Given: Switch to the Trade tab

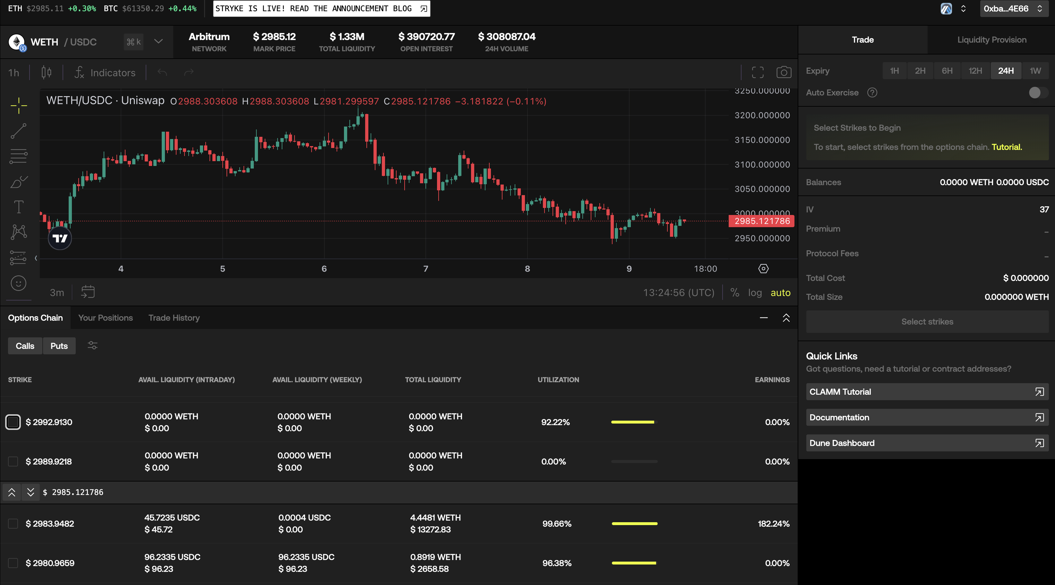Looking at the screenshot, I should point(862,40).
